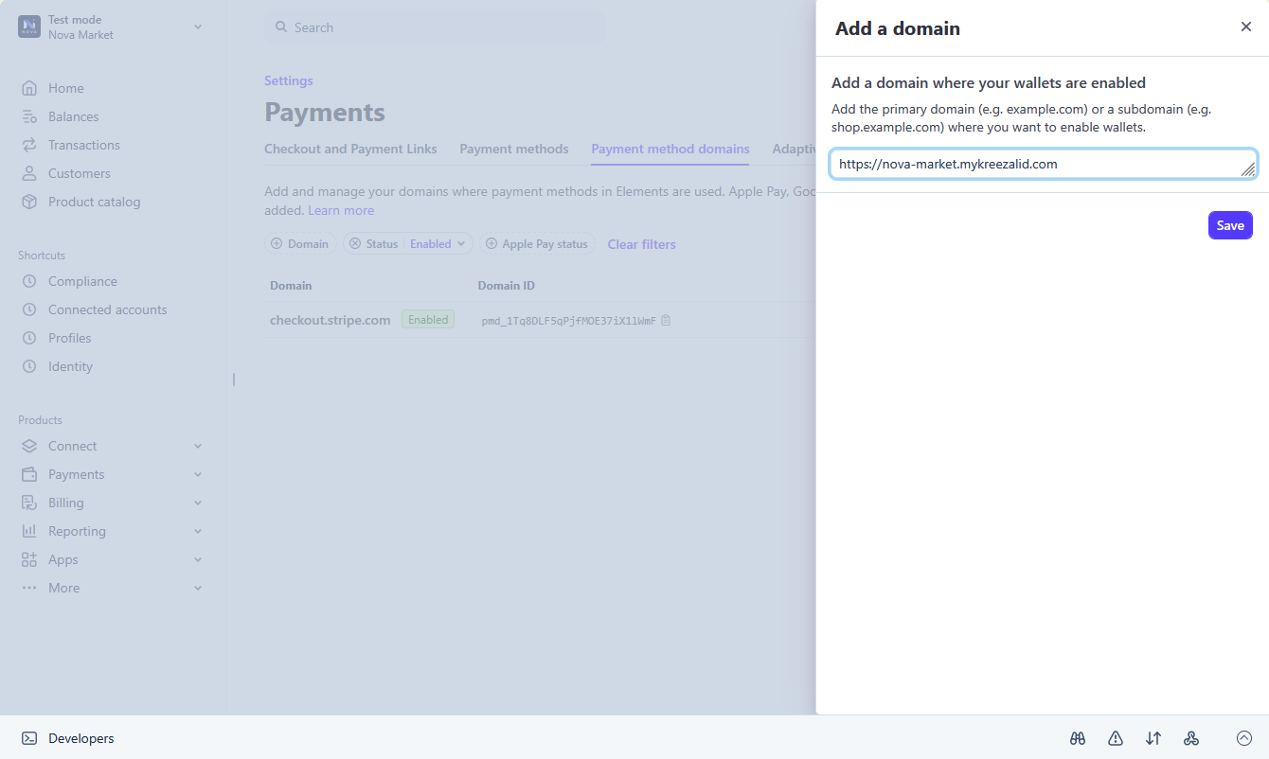Click the Transactions arrows icon

click(x=29, y=145)
